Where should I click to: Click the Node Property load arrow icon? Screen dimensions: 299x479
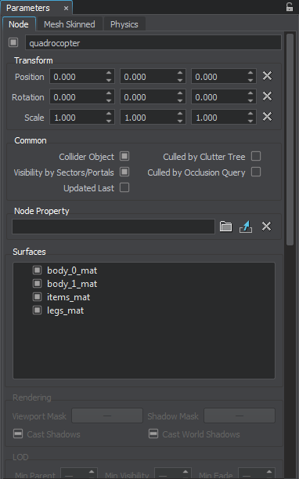click(246, 227)
